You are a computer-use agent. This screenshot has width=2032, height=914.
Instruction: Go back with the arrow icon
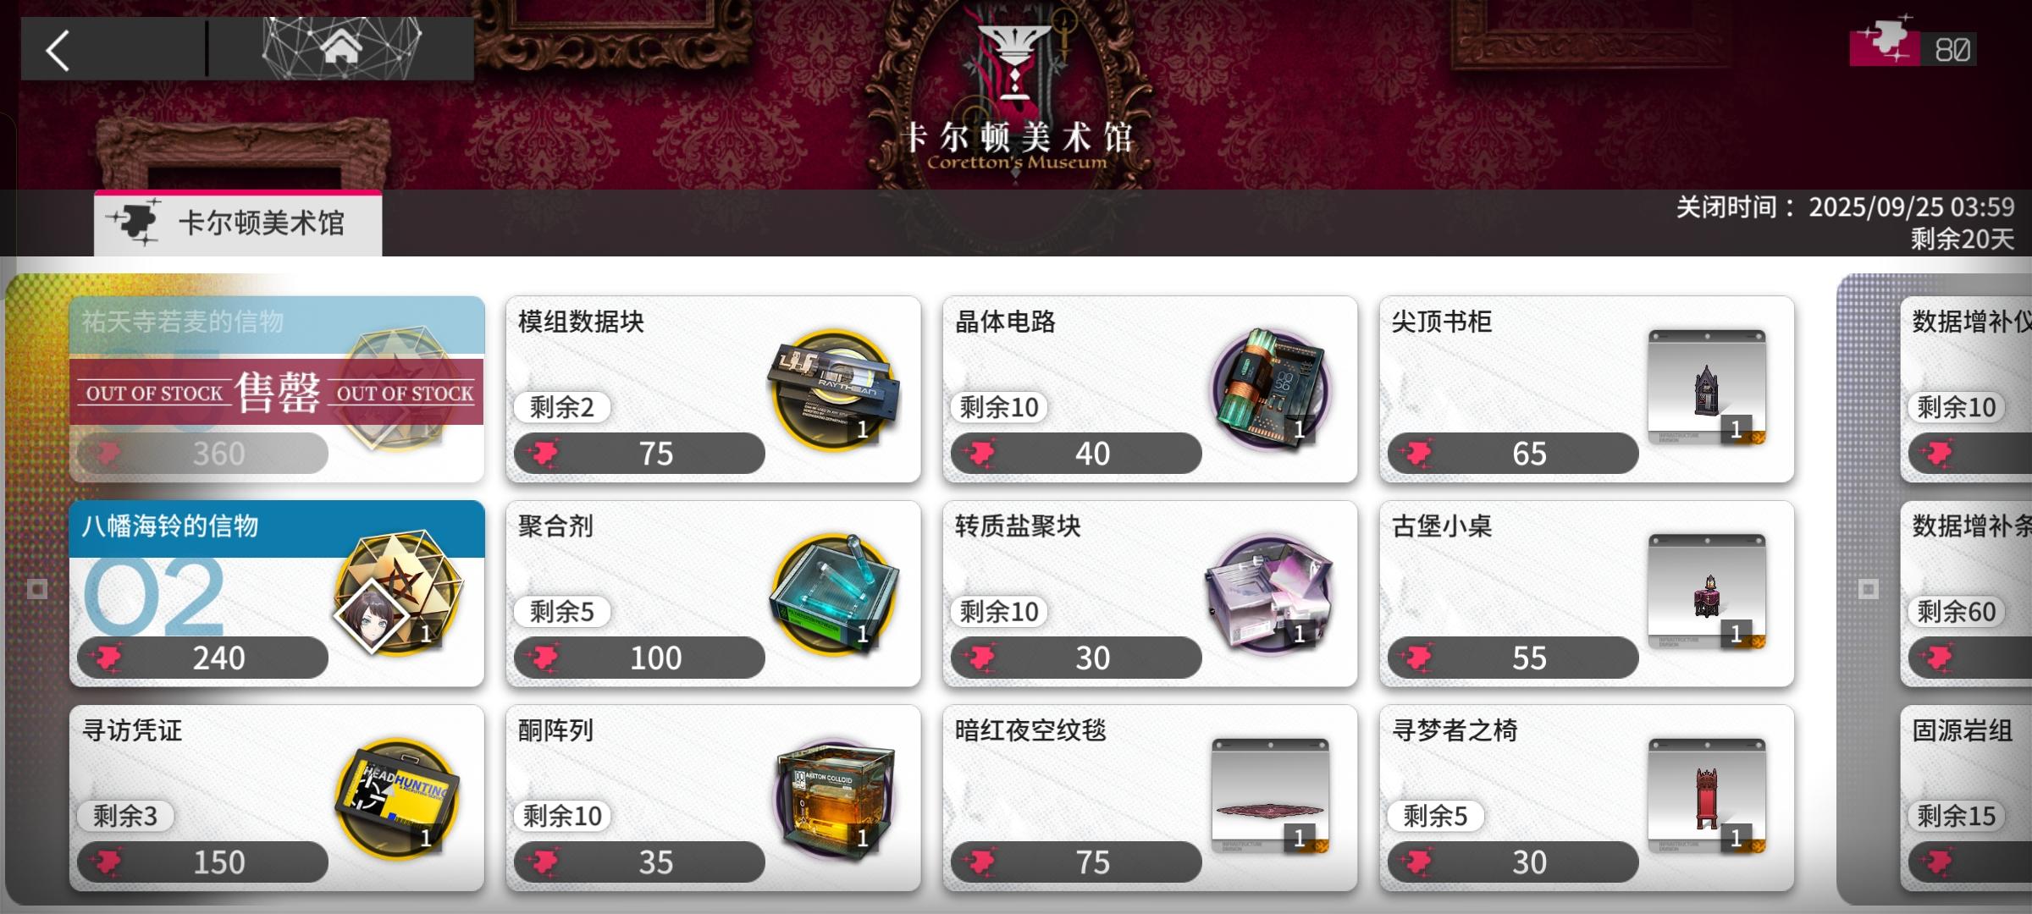click(58, 51)
